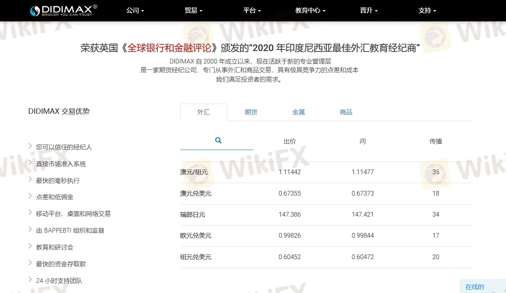Click the 传播 column header
The image size is (506, 293).
[x=436, y=141]
